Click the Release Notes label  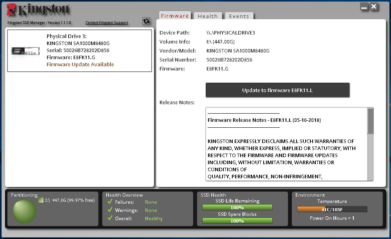tap(177, 103)
